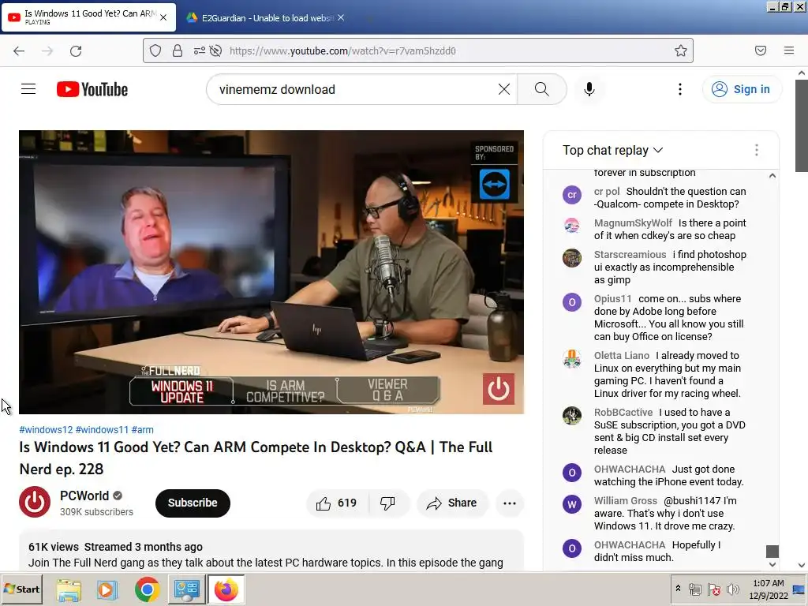This screenshot has width=808, height=606.
Task: Switch to the YouTube video tab
Action: point(88,17)
